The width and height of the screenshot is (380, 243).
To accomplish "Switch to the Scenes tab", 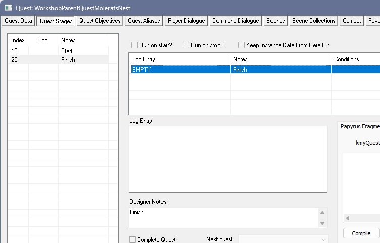I will [276, 21].
